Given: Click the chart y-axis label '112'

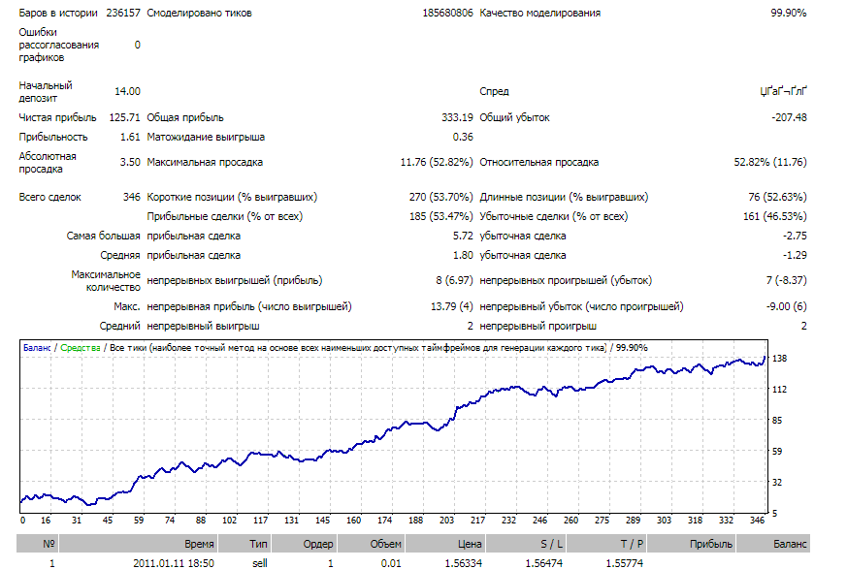Looking at the screenshot, I should tap(779, 390).
